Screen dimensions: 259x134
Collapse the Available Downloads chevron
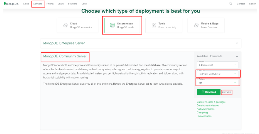pos(237,56)
